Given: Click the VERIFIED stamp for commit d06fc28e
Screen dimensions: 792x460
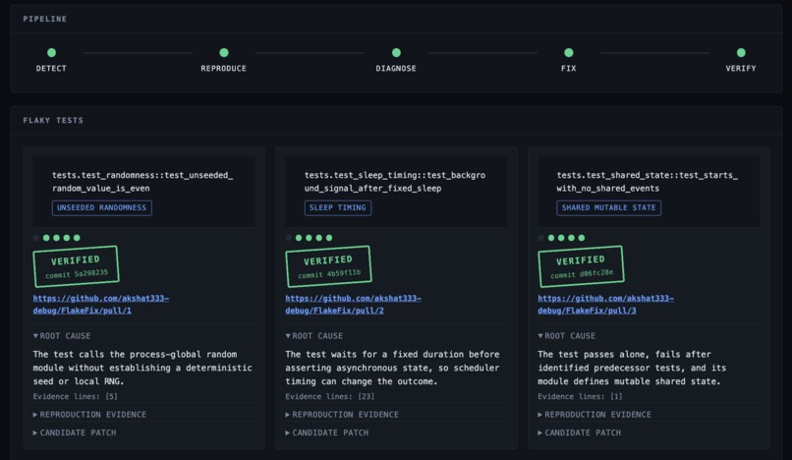Looking at the screenshot, I should (581, 266).
